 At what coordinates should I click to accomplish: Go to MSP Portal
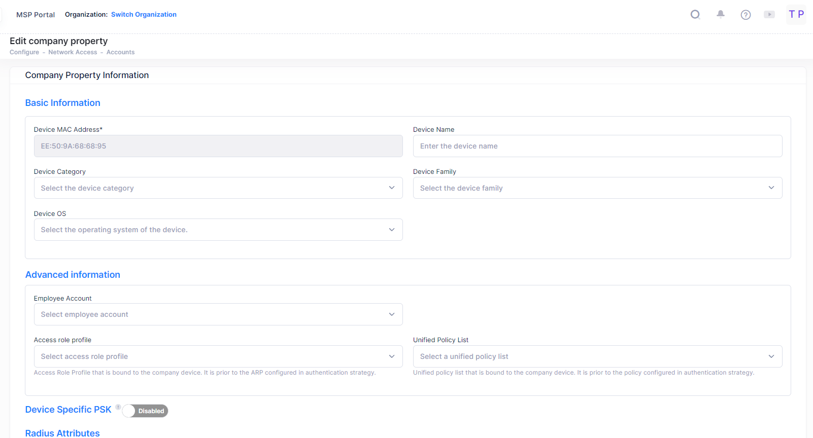(36, 15)
